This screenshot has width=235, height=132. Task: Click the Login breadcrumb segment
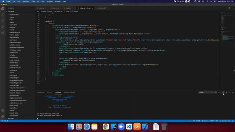50,11
